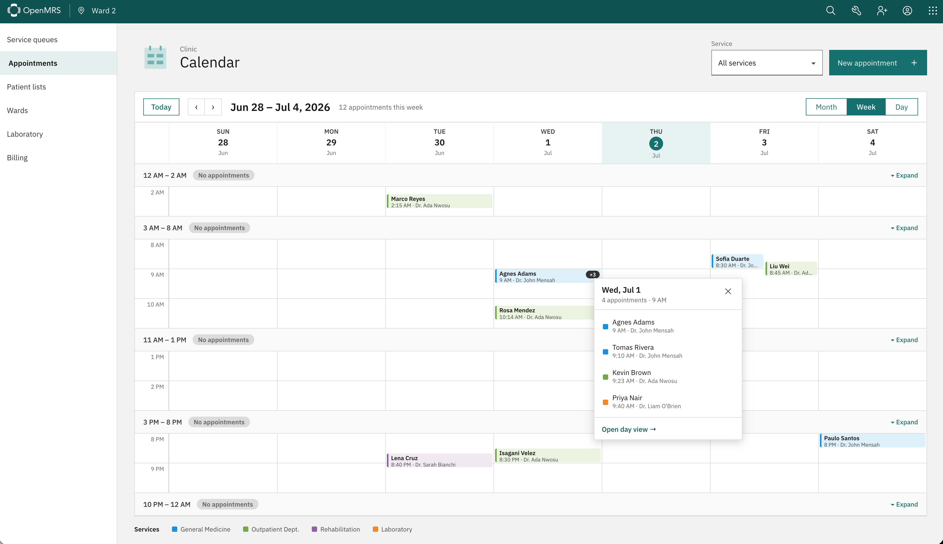The width and height of the screenshot is (943, 544).
Task: Follow the Open day view link
Action: pyautogui.click(x=629, y=429)
